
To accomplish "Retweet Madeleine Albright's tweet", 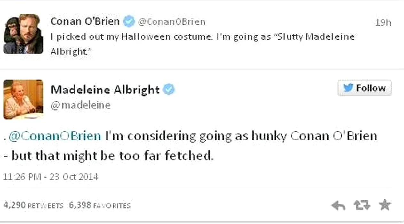I will 362,205.
